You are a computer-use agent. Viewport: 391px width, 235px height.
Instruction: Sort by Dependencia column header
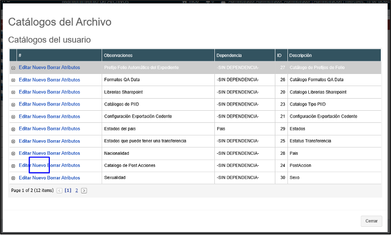point(229,56)
